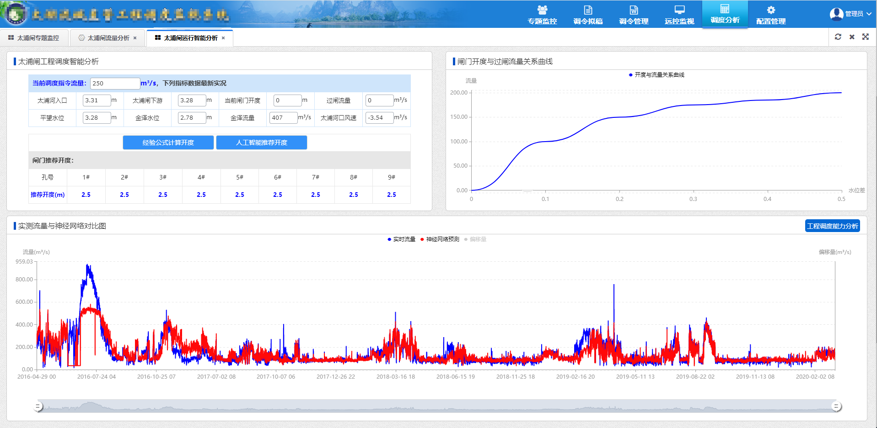Open the 远控监视 monitor icon

click(679, 11)
